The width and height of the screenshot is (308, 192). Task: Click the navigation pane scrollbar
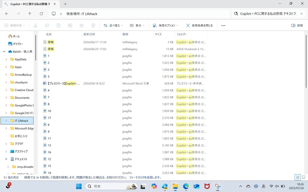click(x=36, y=48)
